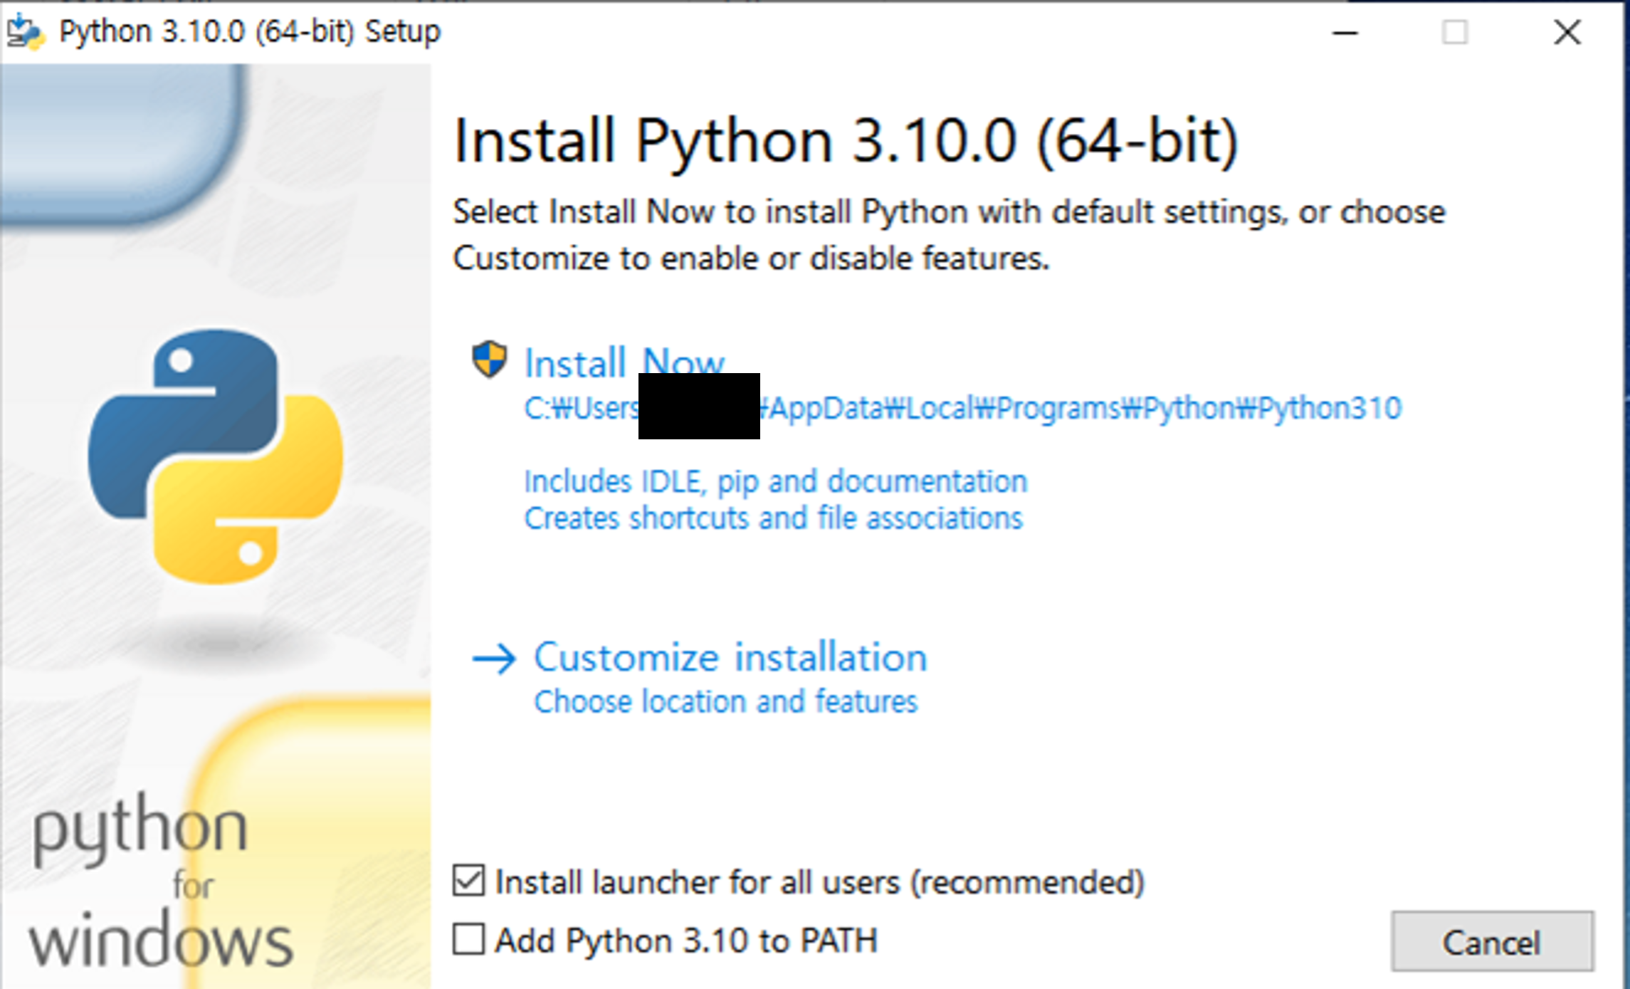Enable Add Python 3.10 to PATH checkbox
Screen dimensions: 1630x989
pyautogui.click(x=469, y=939)
